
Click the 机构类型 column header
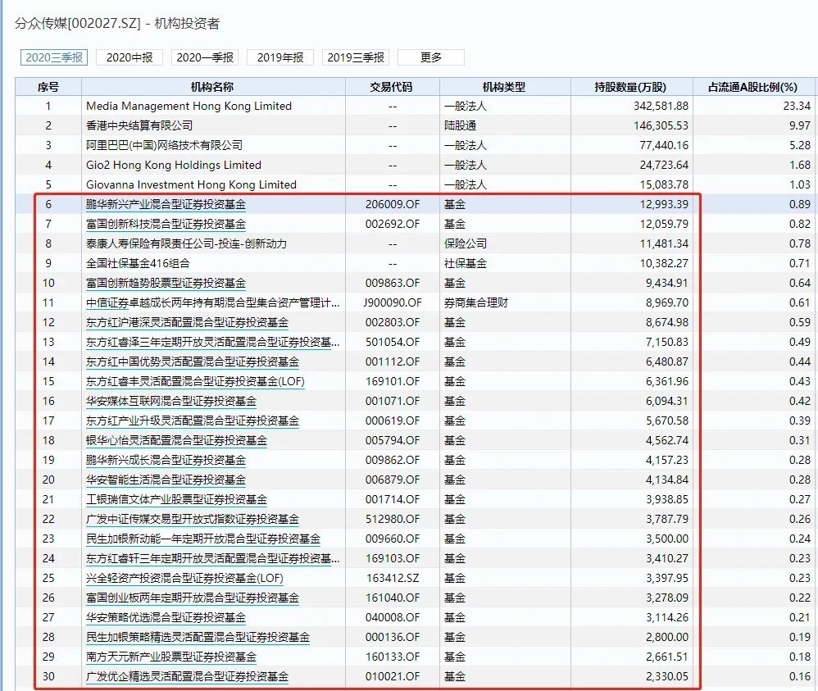tap(504, 87)
